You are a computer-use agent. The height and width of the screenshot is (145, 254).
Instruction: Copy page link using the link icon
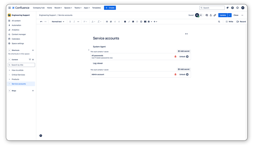pos(215,15)
